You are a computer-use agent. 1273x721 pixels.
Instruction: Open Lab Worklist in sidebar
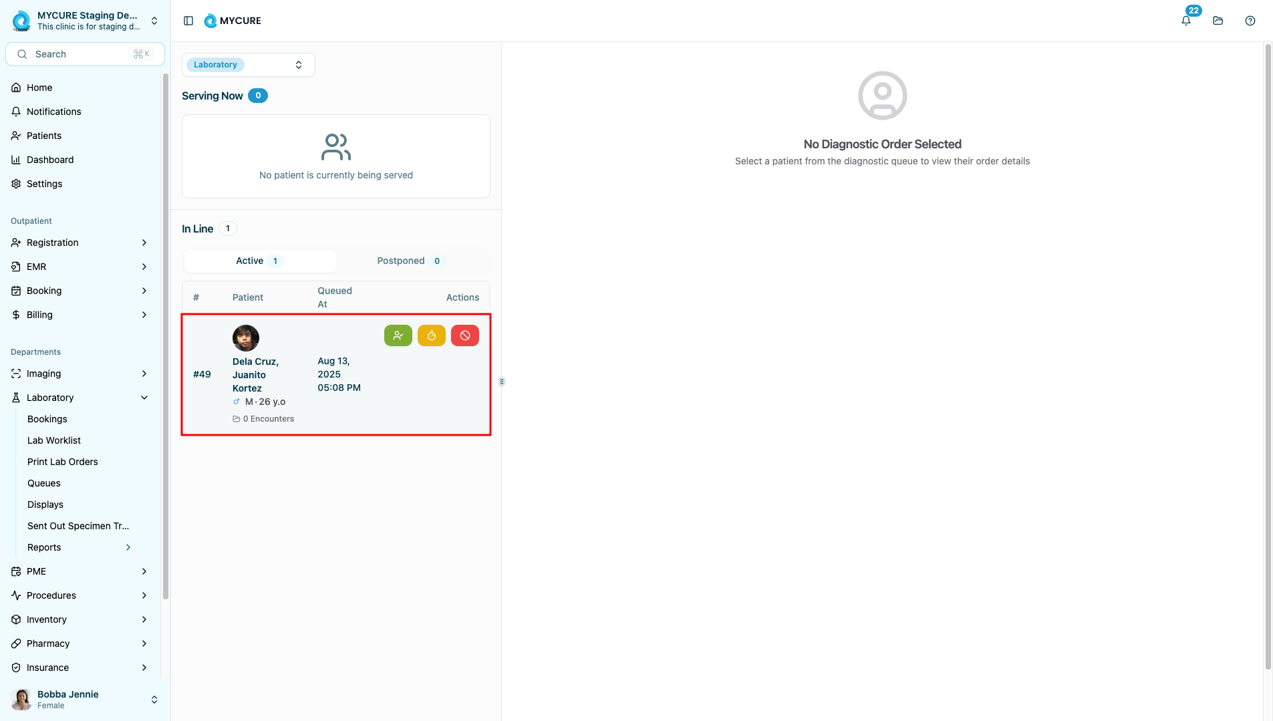(54, 440)
